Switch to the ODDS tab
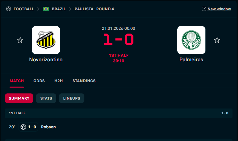The height and width of the screenshot is (141, 238). point(39,81)
